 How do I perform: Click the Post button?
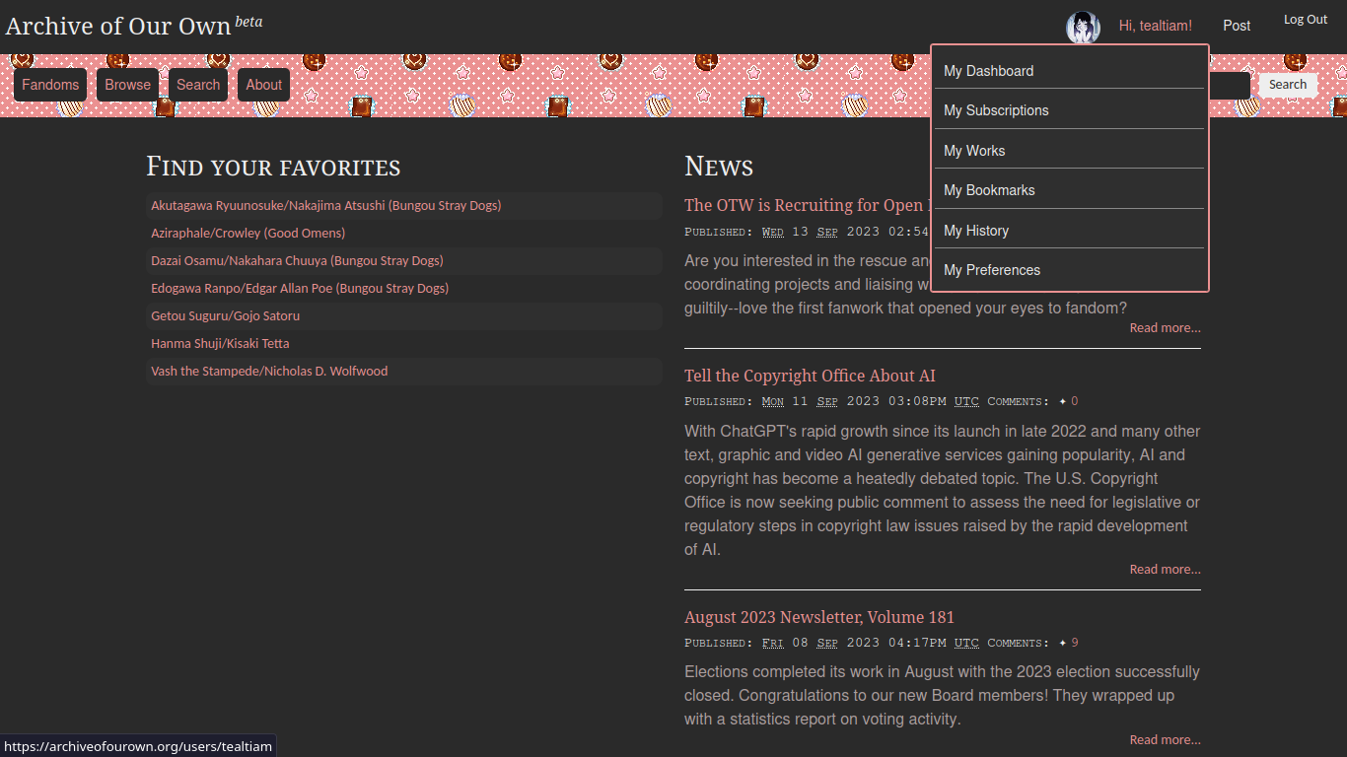pyautogui.click(x=1237, y=26)
